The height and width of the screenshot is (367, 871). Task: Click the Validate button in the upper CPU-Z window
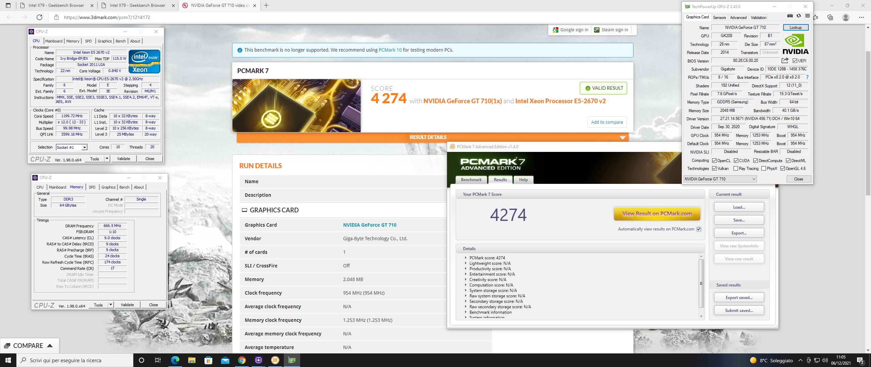point(124,159)
